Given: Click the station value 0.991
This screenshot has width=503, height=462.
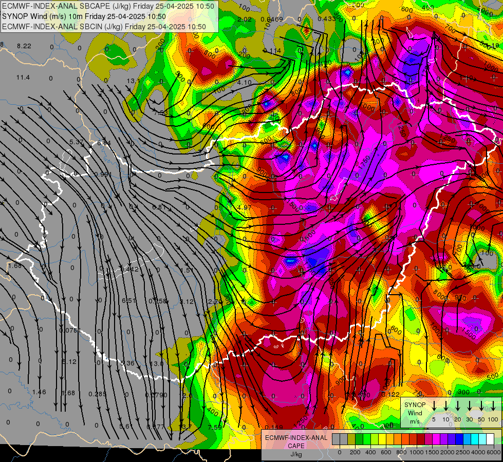Looking at the screenshot, I should point(103,175).
